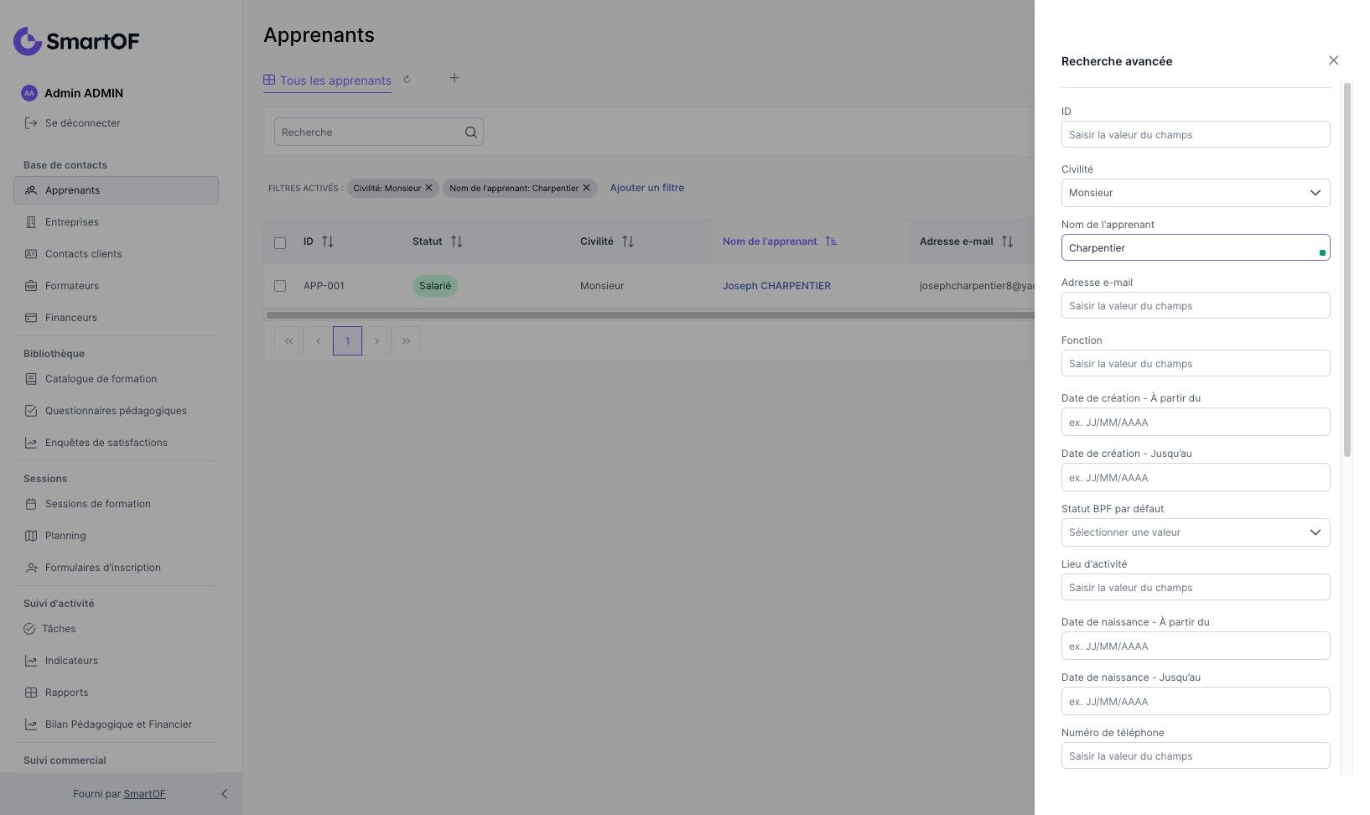
Task: Click the Admin ADMIN avatar icon
Action: click(x=29, y=93)
